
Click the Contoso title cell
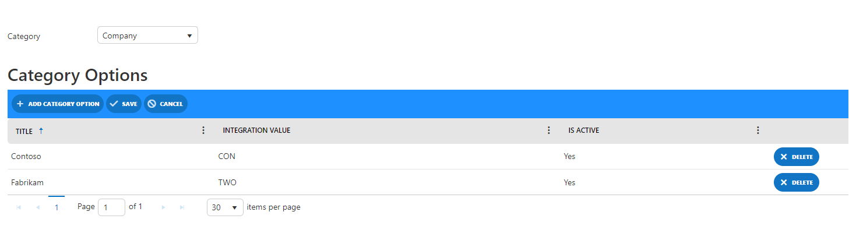[26, 157]
